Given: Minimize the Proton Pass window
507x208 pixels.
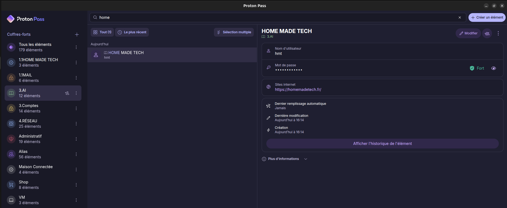Looking at the screenshot, I should point(486,6).
